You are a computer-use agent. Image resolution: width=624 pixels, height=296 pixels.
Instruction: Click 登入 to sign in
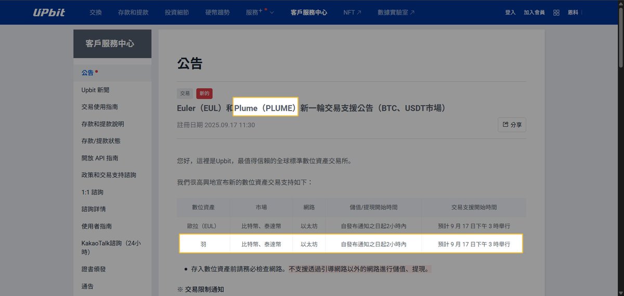tap(510, 12)
